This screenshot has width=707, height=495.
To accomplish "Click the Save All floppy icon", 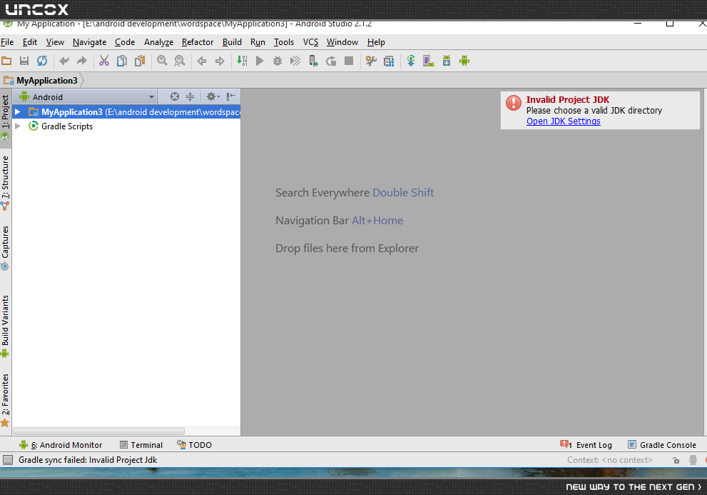I will (x=24, y=61).
